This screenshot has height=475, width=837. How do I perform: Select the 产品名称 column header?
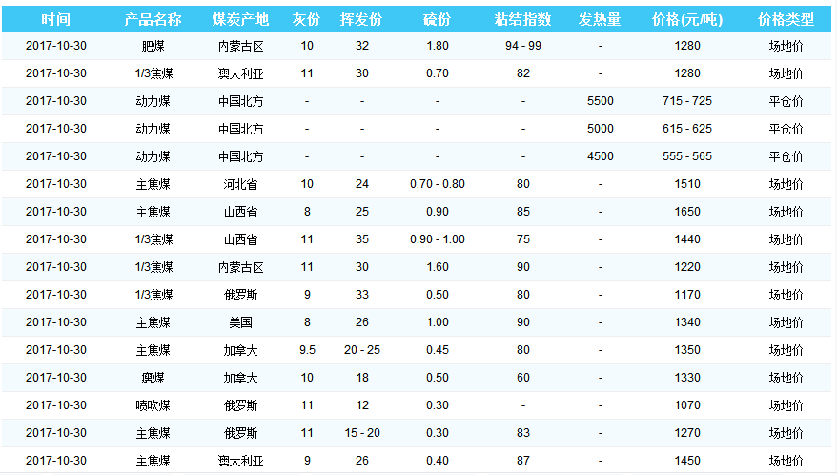click(x=153, y=19)
